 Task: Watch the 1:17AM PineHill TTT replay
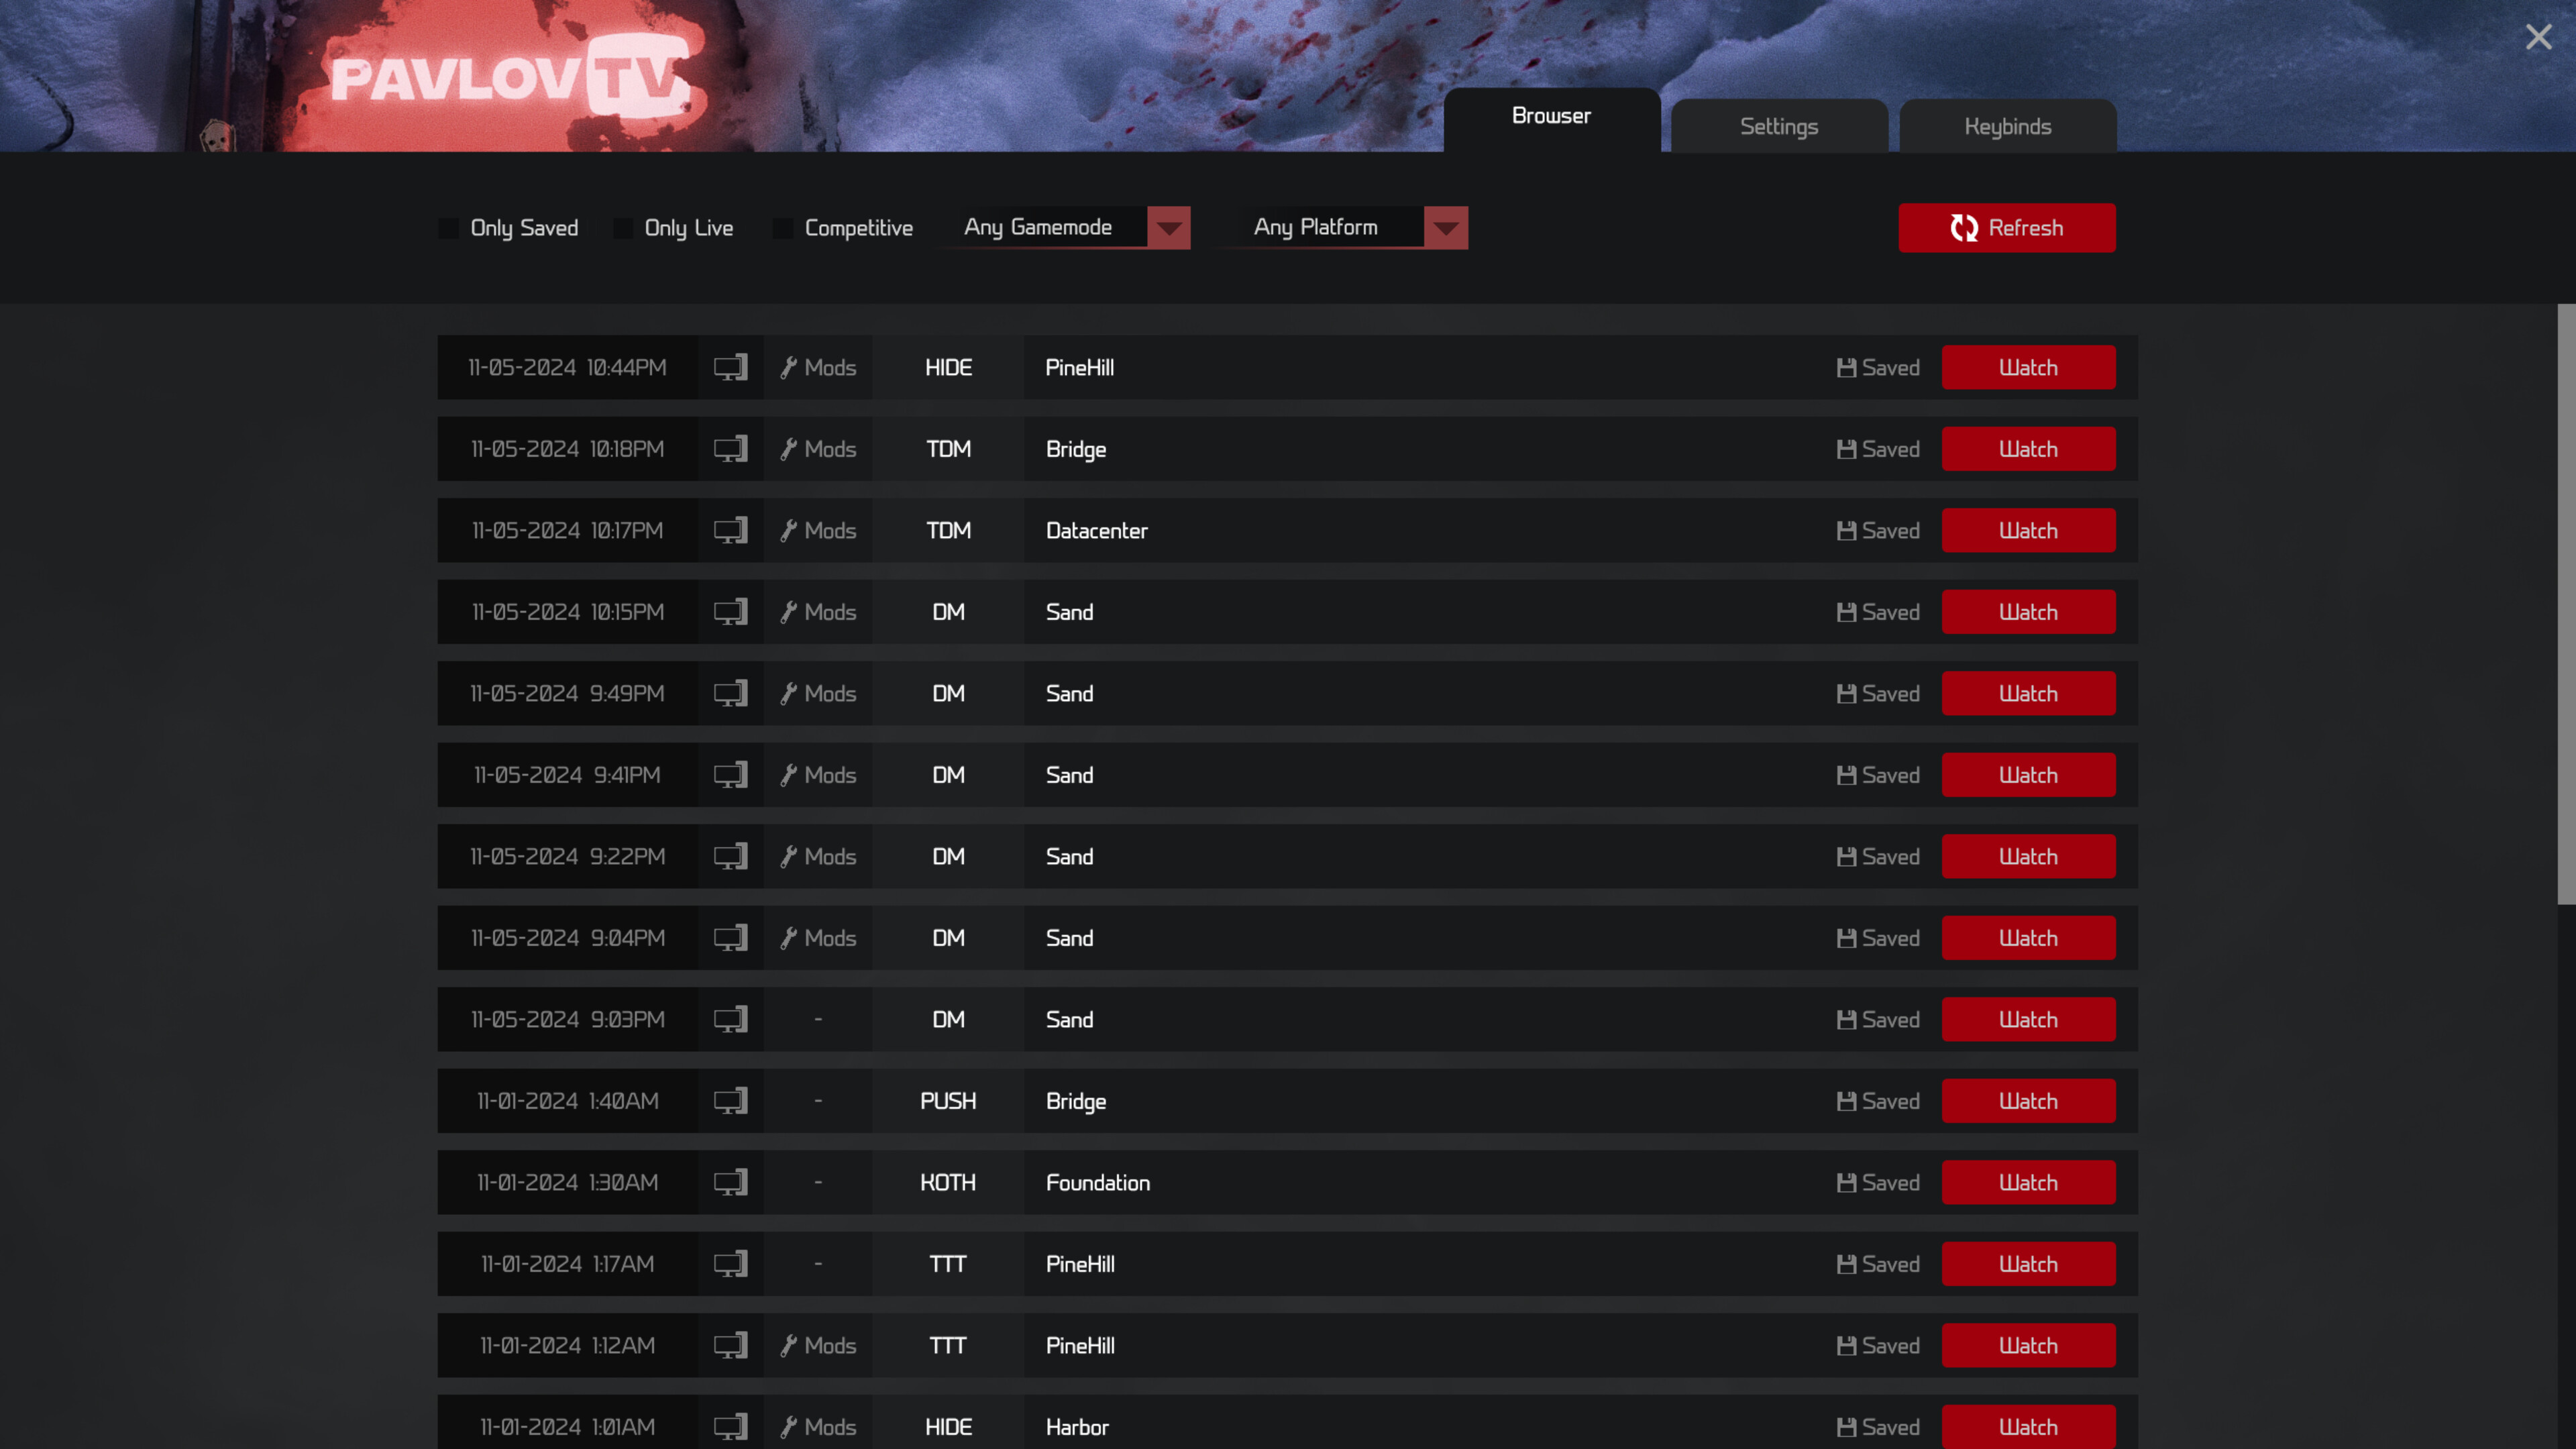click(2029, 1264)
